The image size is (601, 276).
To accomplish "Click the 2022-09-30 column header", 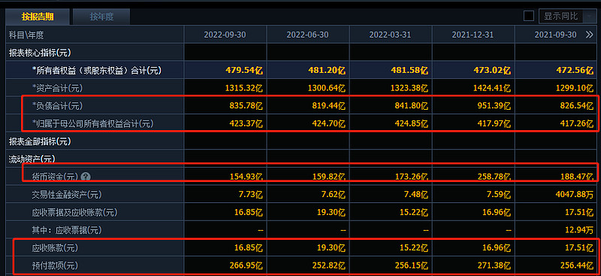I will (x=225, y=35).
